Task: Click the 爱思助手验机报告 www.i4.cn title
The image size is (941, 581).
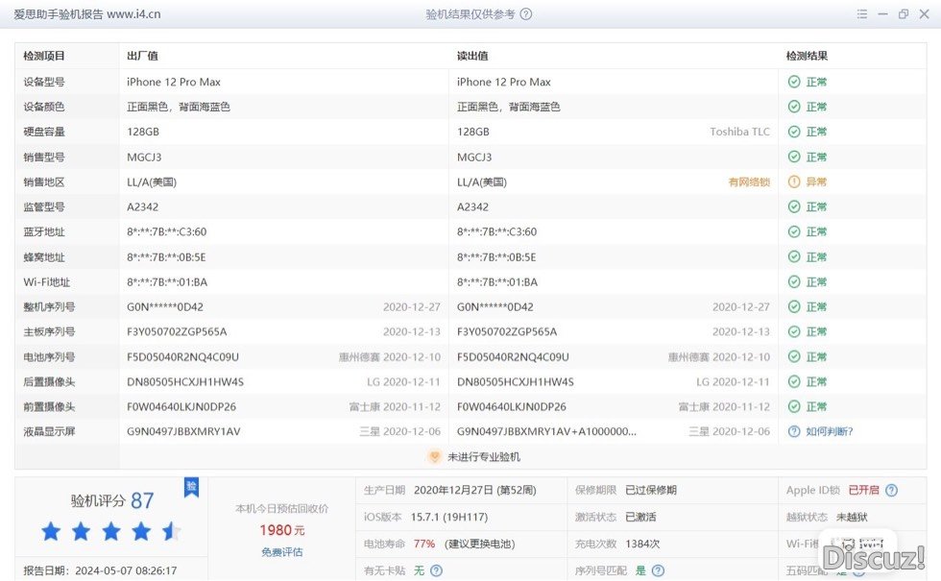Action: 87,14
